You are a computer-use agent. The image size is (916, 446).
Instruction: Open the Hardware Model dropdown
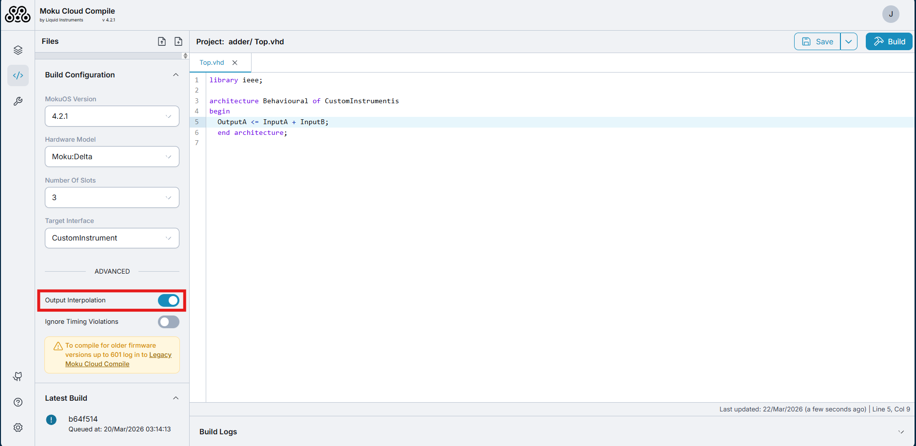coord(112,156)
